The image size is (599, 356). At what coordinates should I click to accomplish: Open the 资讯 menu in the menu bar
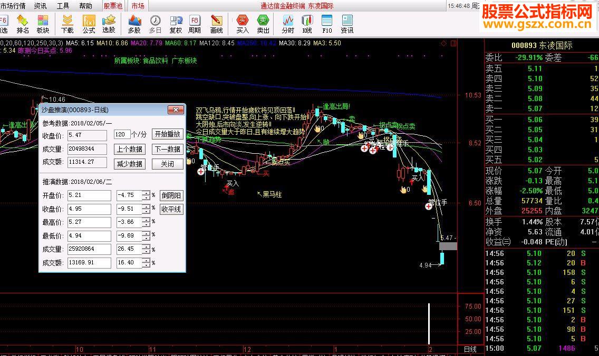pos(41,6)
